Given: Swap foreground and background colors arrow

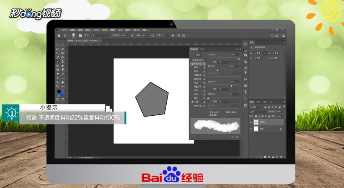Looking at the screenshot, I should click(x=63, y=90).
